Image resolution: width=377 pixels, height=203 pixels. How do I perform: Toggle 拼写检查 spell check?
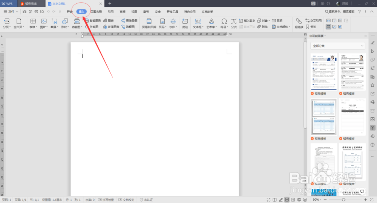[x=106, y=200]
